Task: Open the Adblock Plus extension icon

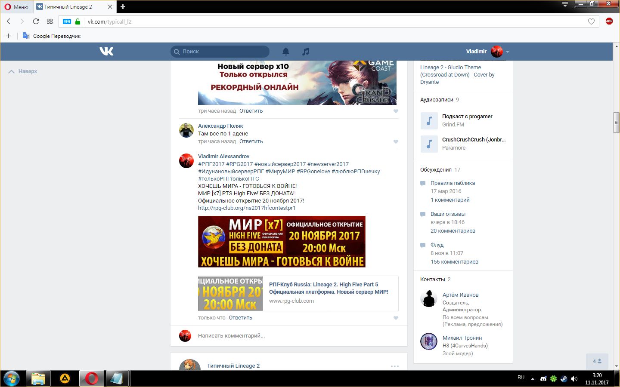Action: (609, 21)
